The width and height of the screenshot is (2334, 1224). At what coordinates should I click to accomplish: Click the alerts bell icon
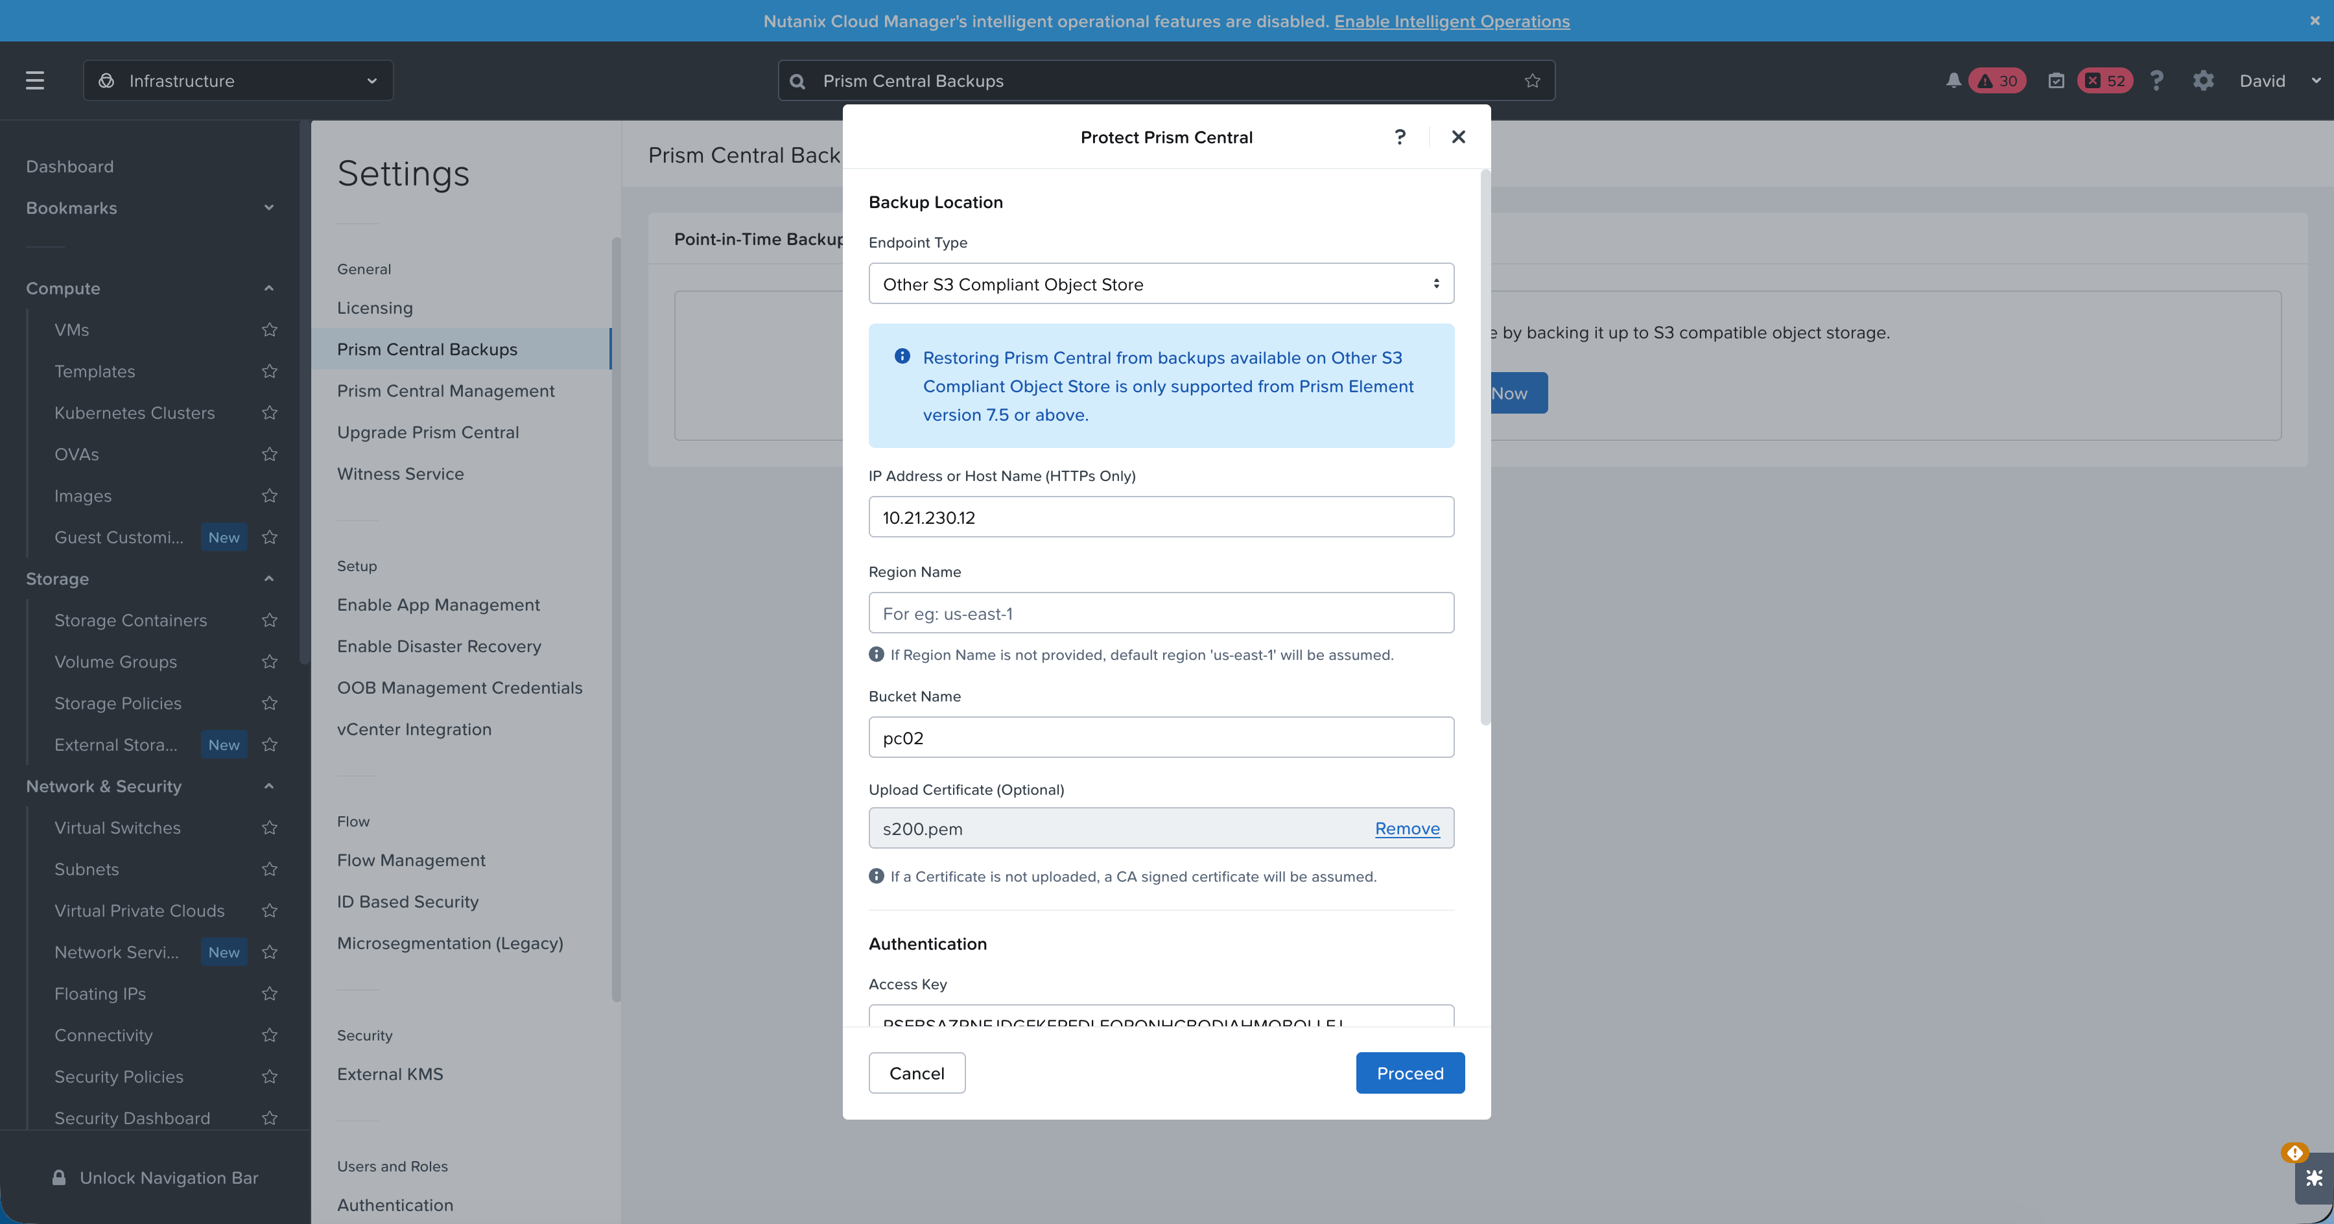coord(1953,80)
